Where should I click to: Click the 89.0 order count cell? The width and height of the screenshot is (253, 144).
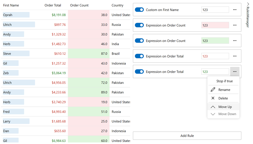click(x=89, y=92)
